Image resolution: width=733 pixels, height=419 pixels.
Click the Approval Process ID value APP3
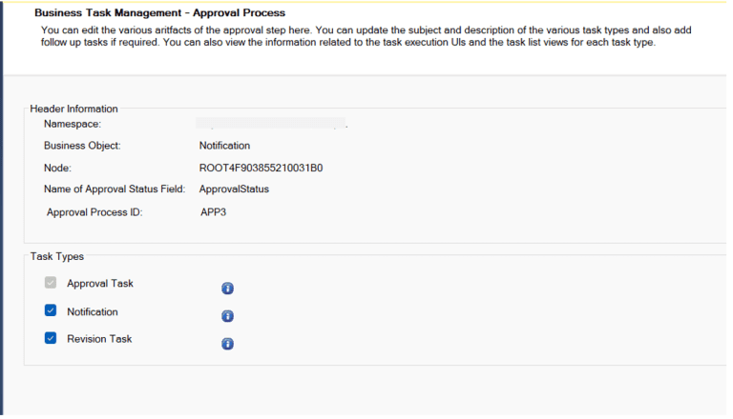click(x=213, y=212)
